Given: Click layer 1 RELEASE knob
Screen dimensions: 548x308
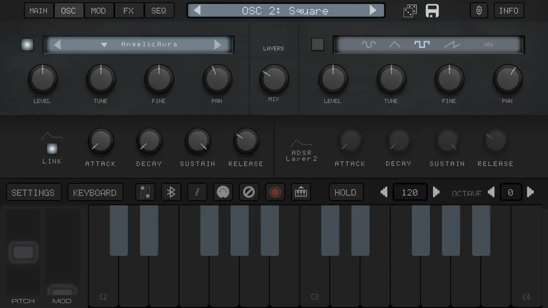Looking at the screenshot, I should coord(246,141).
